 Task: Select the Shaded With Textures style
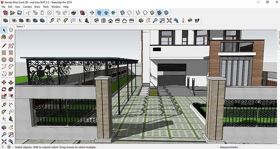click(159, 13)
